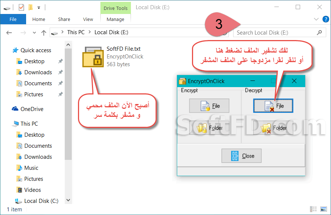Image resolution: width=331 pixels, height=215 pixels.
Task: Switch to Details view icon in status bar
Action: click(x=313, y=209)
